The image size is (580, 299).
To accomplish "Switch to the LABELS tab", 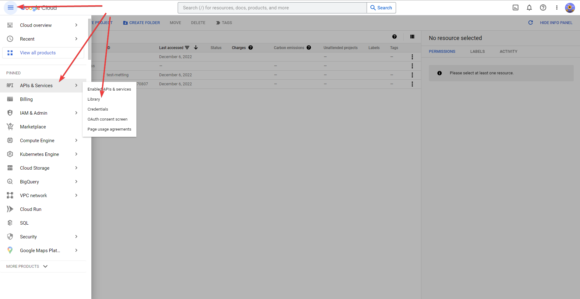I will pyautogui.click(x=477, y=52).
